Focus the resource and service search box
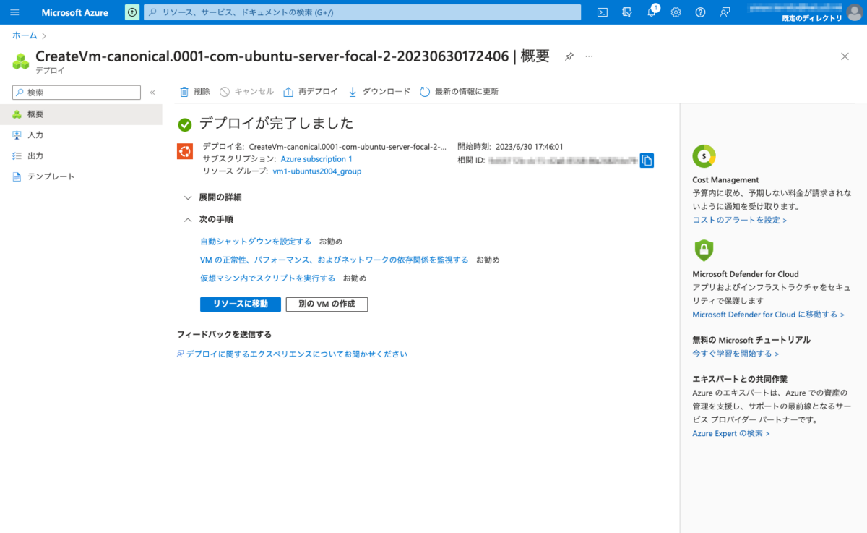Viewport: 867px width, 533px height. (x=362, y=12)
